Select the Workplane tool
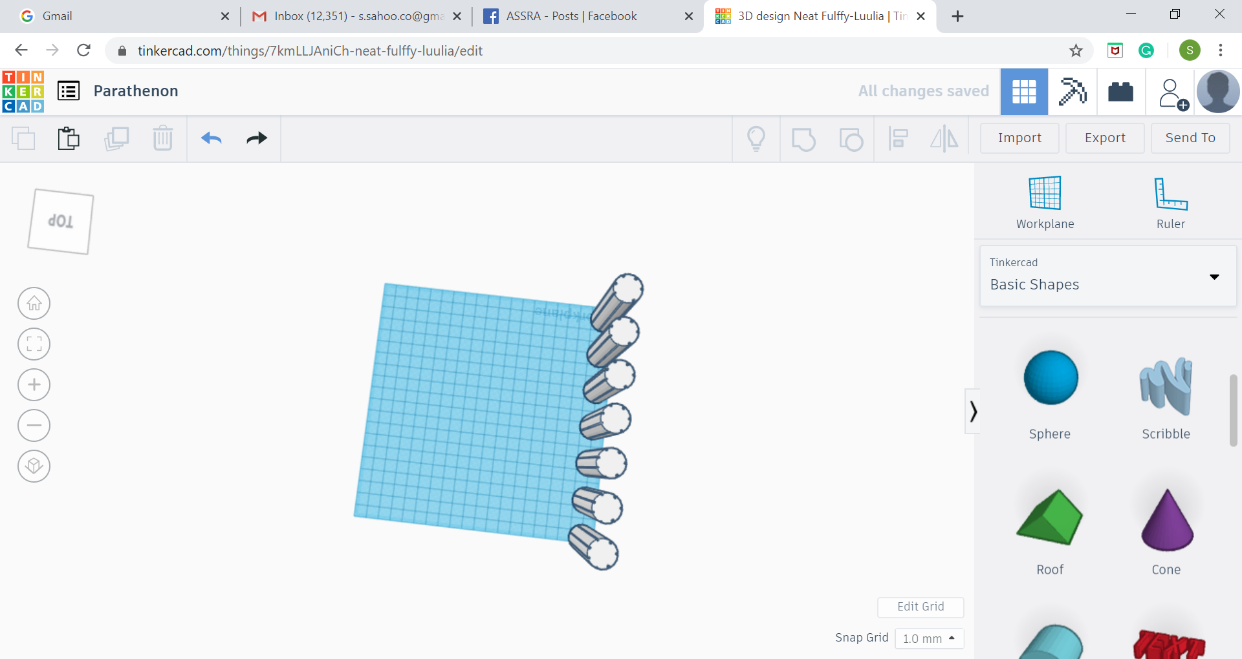 [1045, 203]
